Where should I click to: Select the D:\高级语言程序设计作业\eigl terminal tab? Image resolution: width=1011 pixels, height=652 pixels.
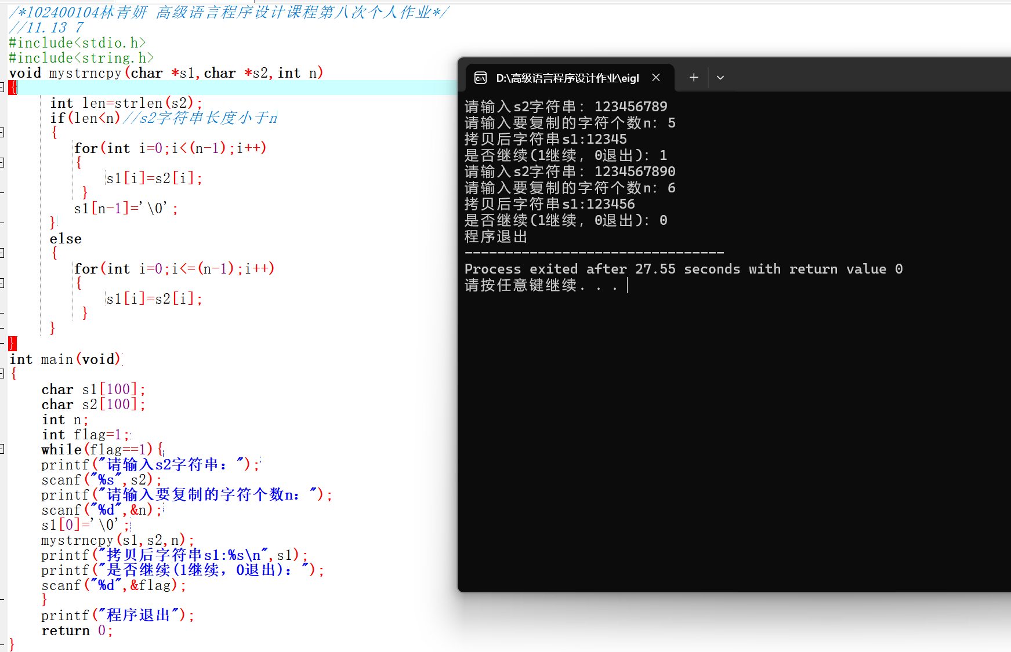(x=570, y=78)
